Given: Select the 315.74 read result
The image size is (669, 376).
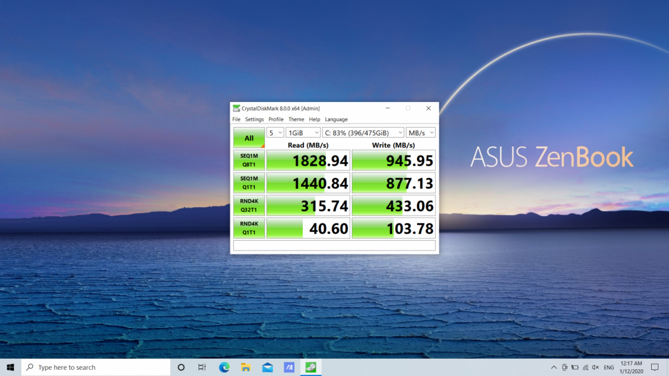Looking at the screenshot, I should 308,206.
